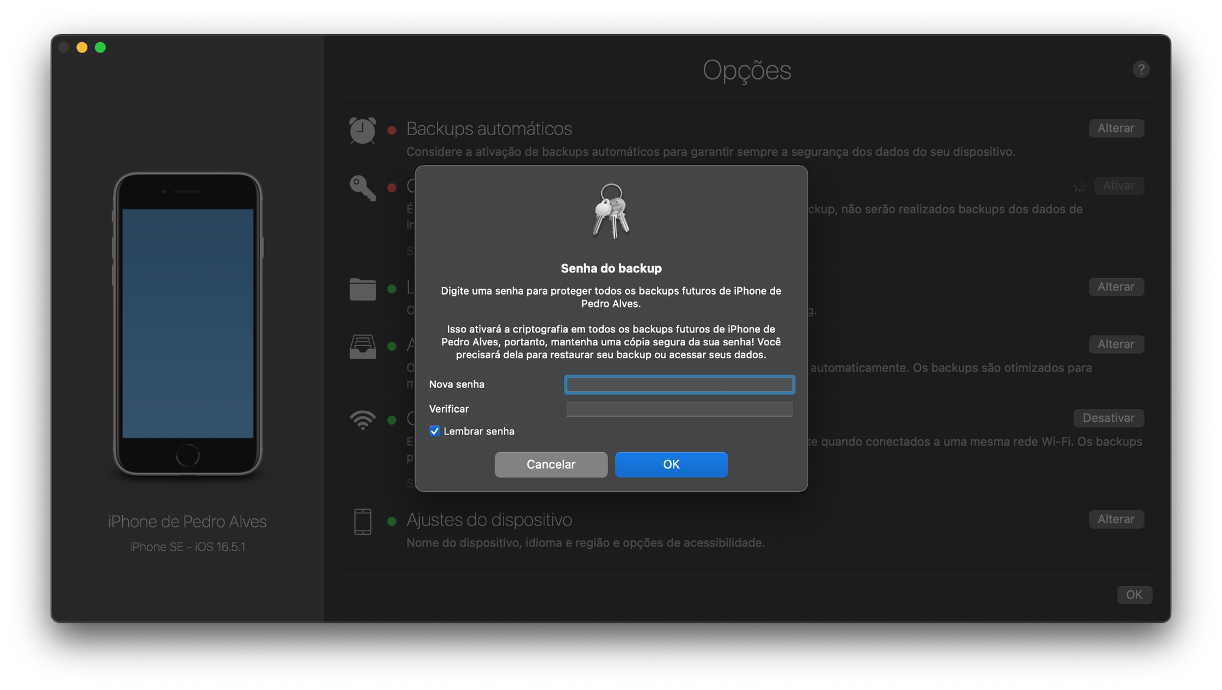The image size is (1222, 690).
Task: Uncheck the Lembrar senha checkbox
Action: click(434, 431)
